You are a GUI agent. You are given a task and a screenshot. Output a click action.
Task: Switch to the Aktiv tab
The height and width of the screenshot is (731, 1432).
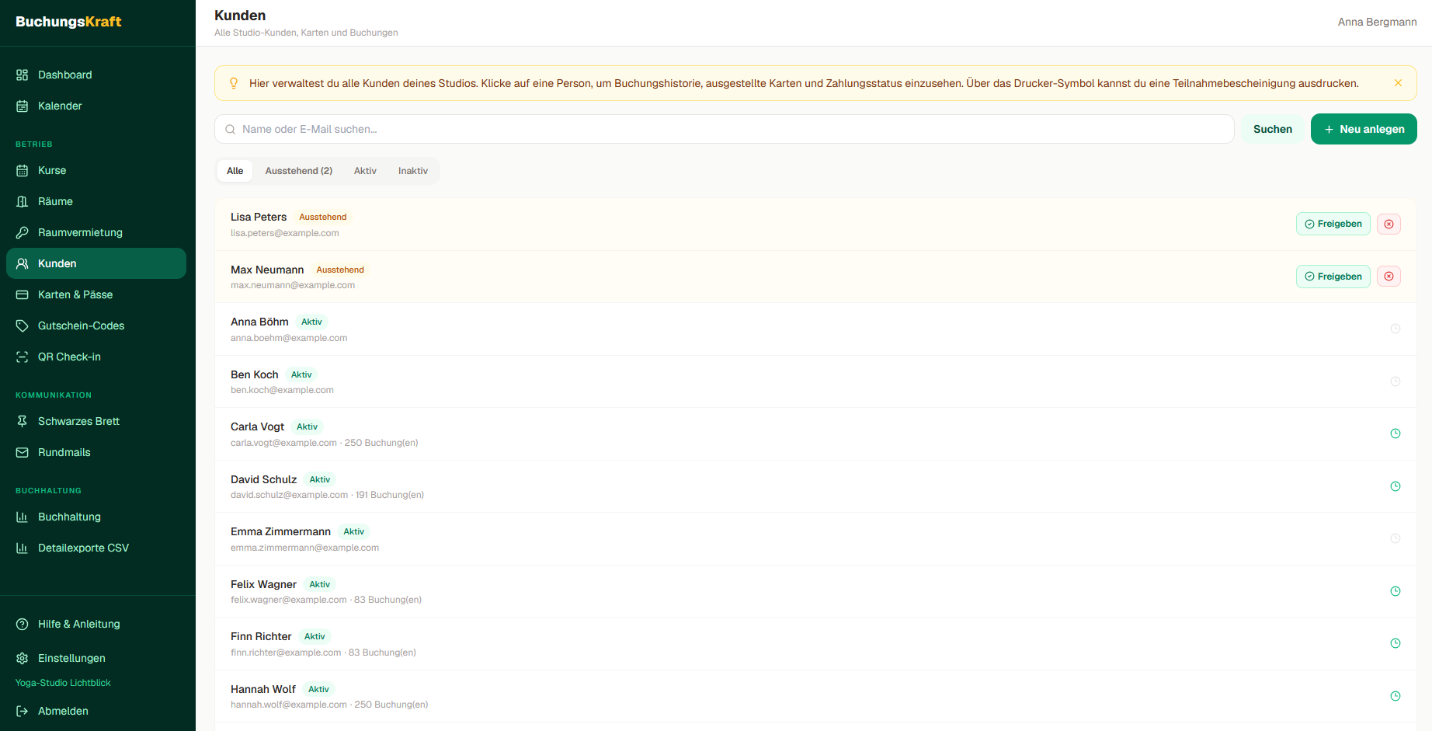coord(365,171)
